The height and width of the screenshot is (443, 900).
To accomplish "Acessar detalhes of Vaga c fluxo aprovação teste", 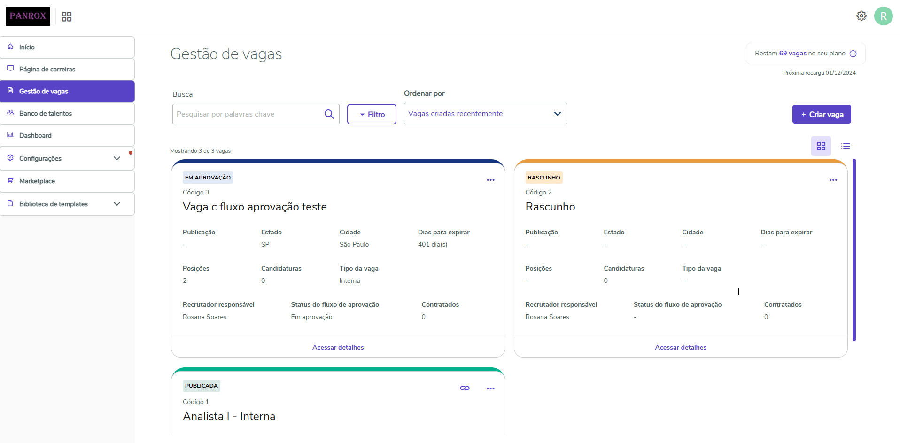I will 338,347.
